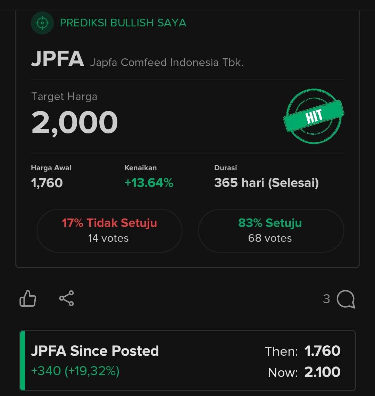Vote 83% Setuju

point(271,231)
